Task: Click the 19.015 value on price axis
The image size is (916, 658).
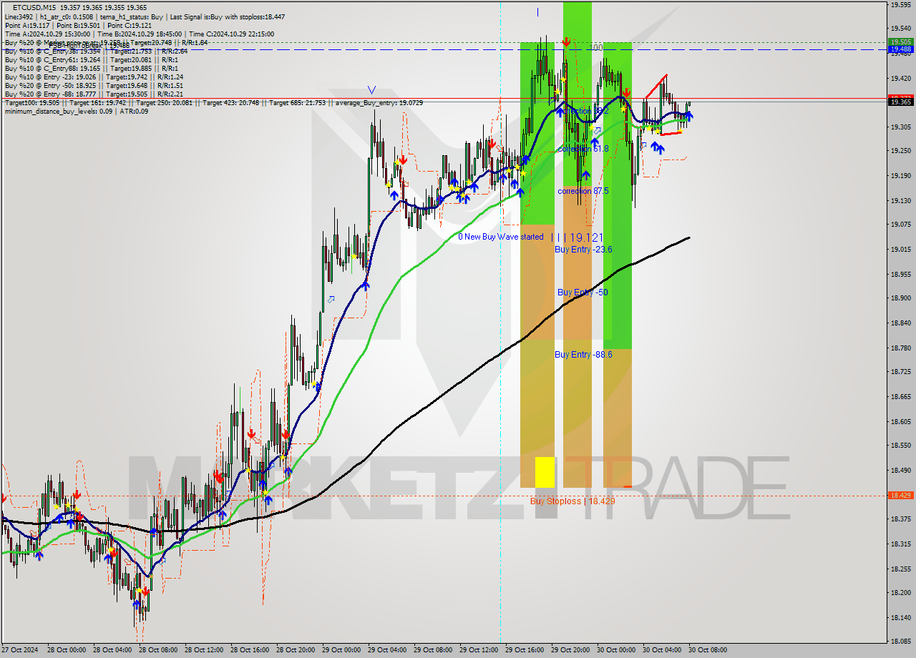Action: pyautogui.click(x=900, y=250)
